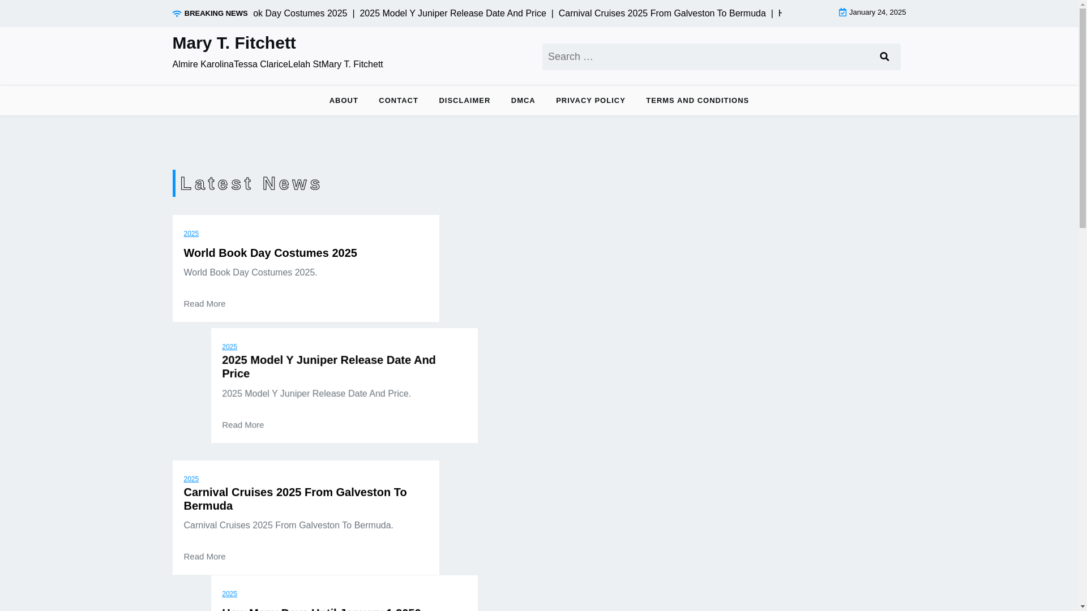Viewport: 1087px width, 611px height.
Task: Click 2025 category tag on the bottom card
Action: click(230, 594)
